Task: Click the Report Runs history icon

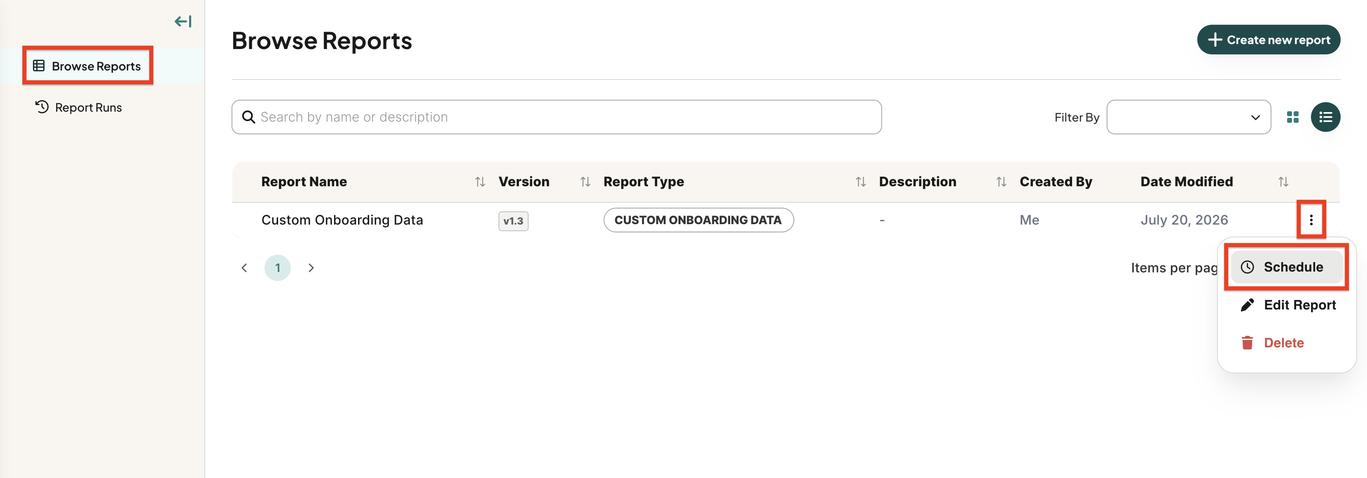Action: click(x=42, y=107)
